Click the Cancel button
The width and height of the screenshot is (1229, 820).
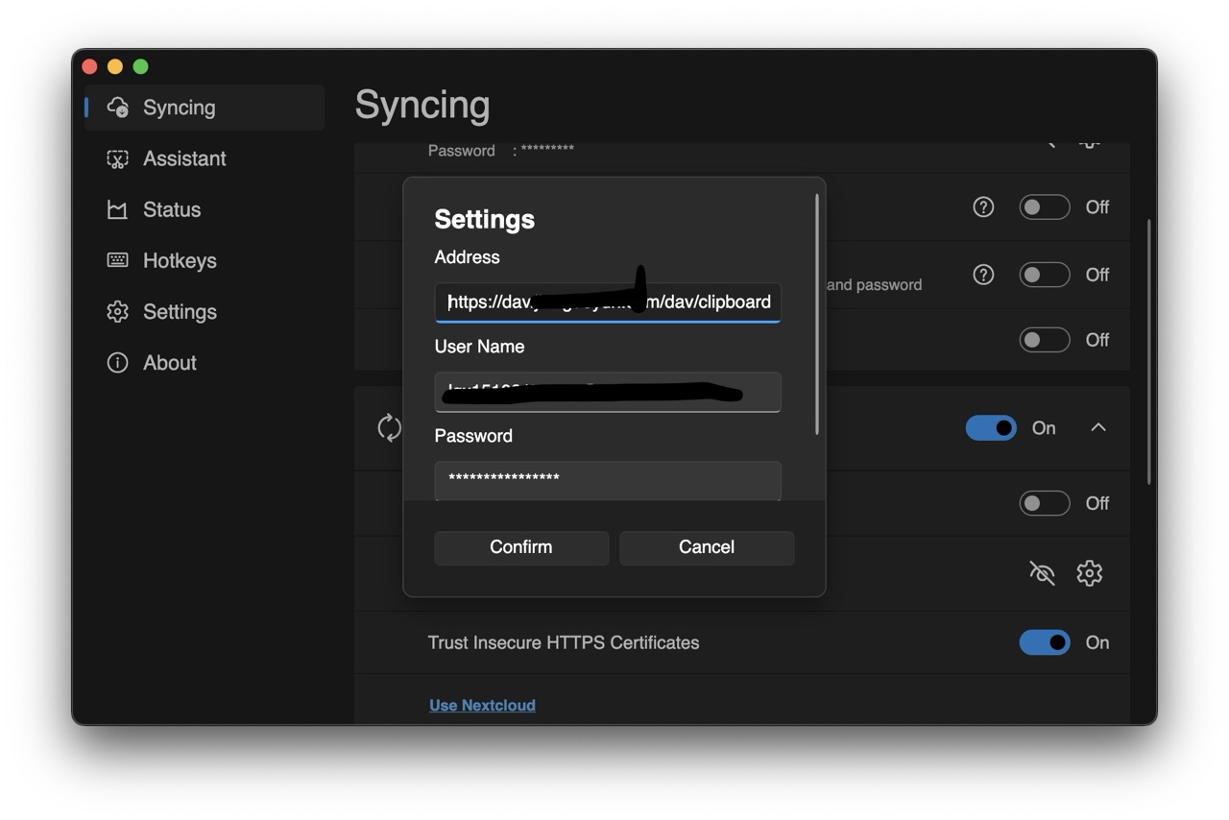click(x=707, y=547)
